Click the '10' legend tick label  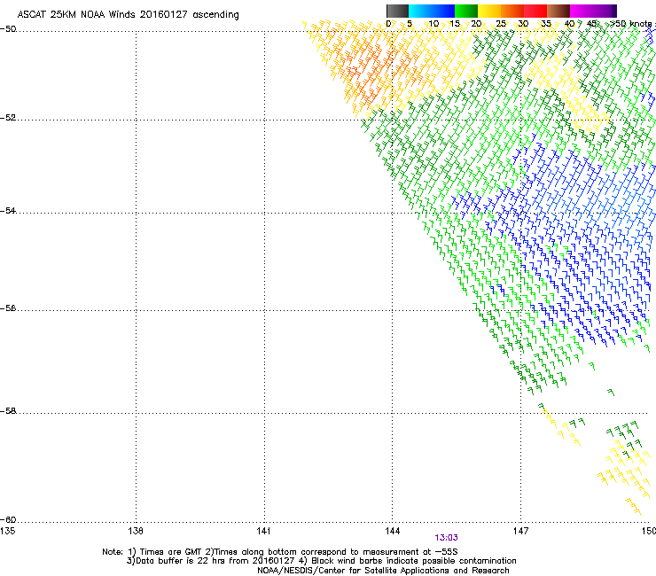[x=433, y=24]
